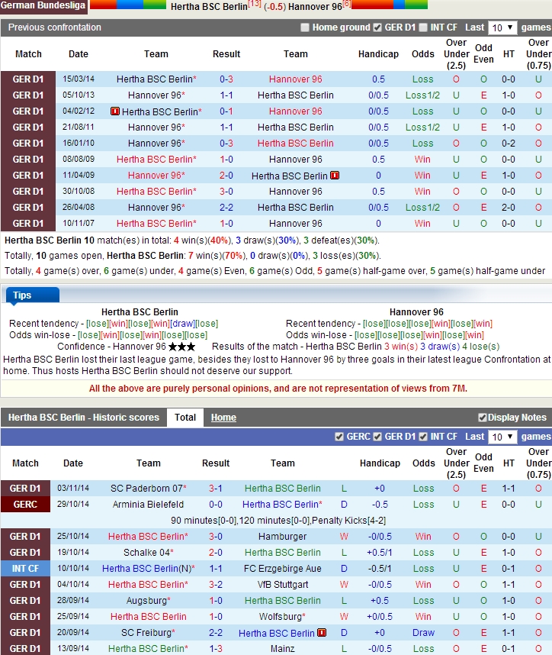552x655 pixels.
Task: Open Wolfsburg team link
Action: point(282,616)
